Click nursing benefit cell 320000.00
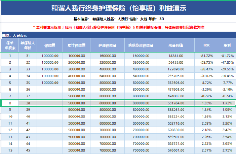 pos(107,62)
